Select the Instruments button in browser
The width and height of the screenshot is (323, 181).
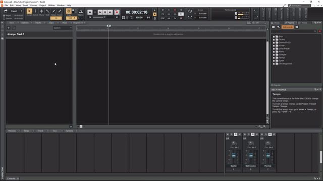(287, 27)
